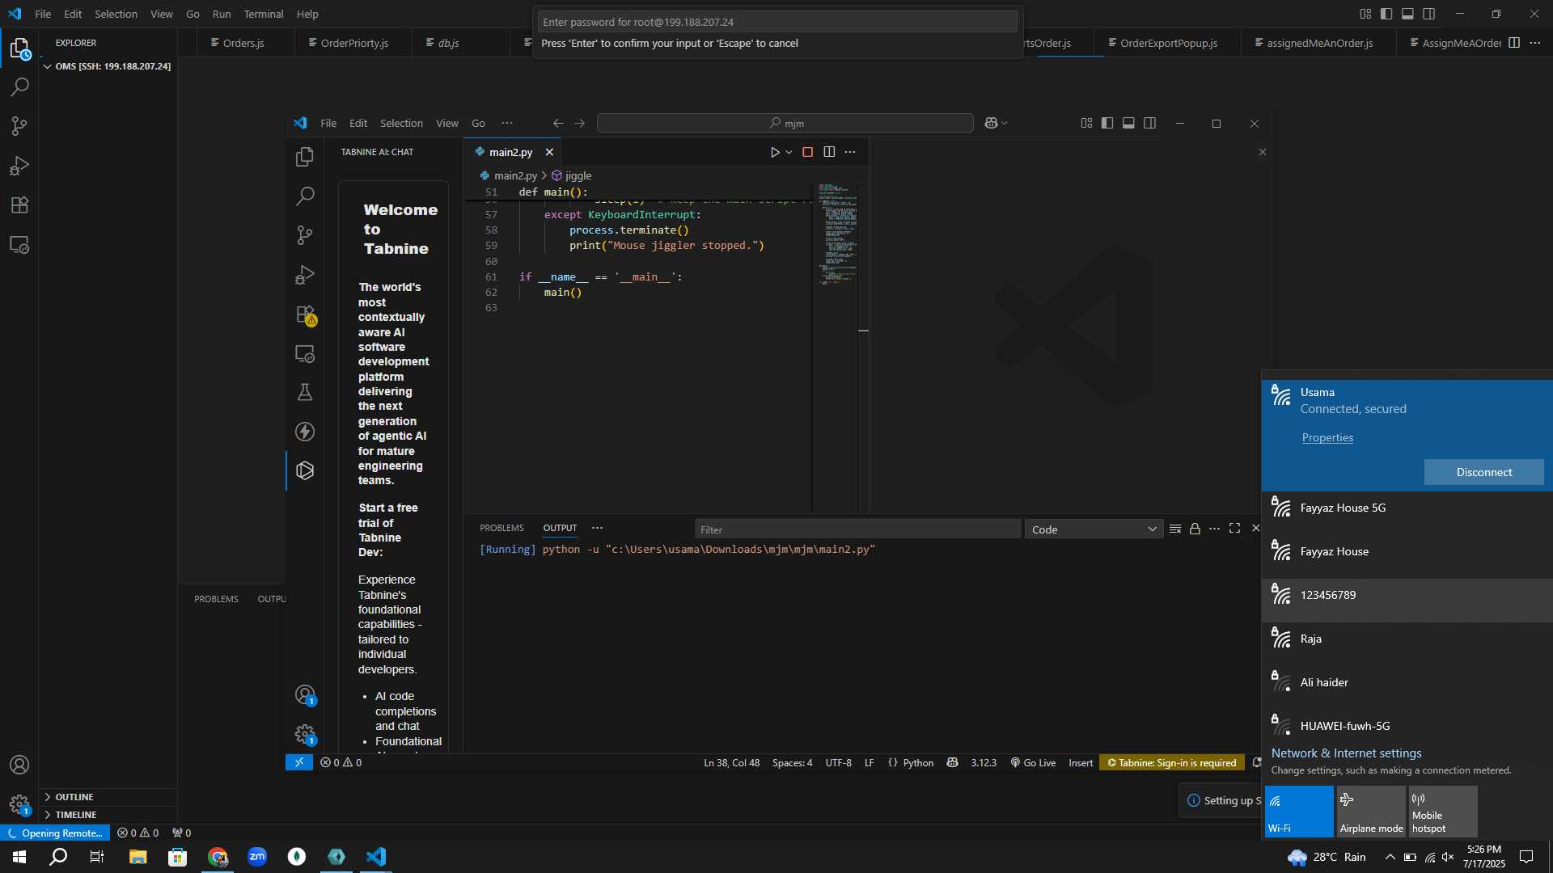Switch to PROBLEMS tab in mjm panel
The width and height of the screenshot is (1553, 873).
pyautogui.click(x=501, y=528)
